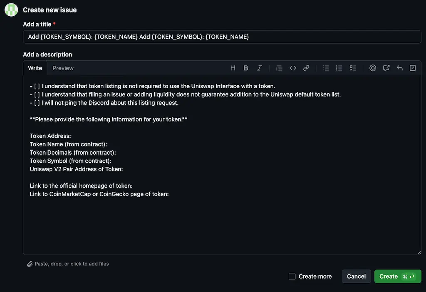
Task: Click 'Link to CoinMarketCap or CoinGecko page' line
Action: pyautogui.click(x=99, y=194)
